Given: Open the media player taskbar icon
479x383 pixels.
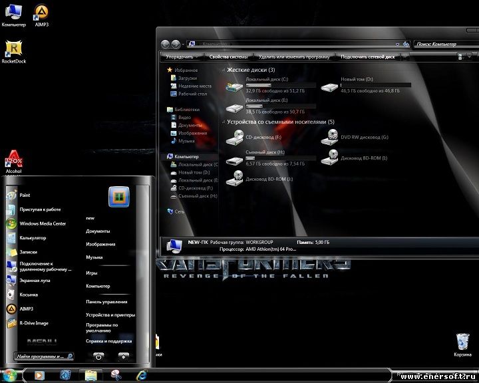Looking at the screenshot, I should [x=39, y=375].
